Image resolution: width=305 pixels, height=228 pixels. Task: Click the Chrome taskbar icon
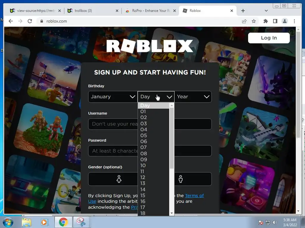[x=63, y=222]
